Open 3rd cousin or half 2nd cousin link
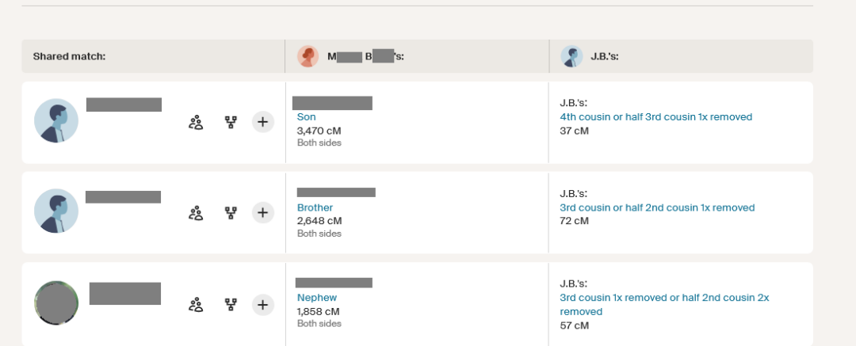 pyautogui.click(x=657, y=207)
